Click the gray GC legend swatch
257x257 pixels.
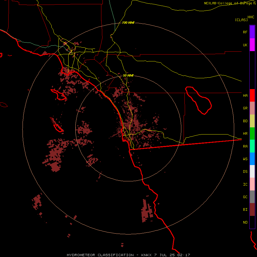[x=252, y=197]
